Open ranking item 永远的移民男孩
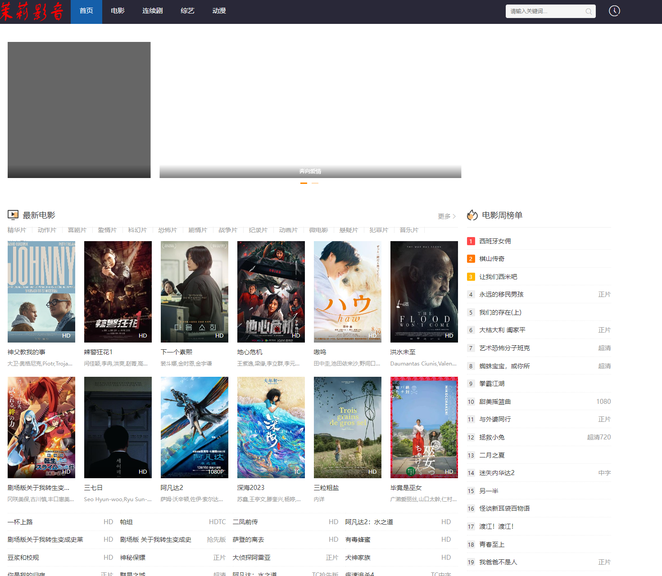 click(501, 294)
